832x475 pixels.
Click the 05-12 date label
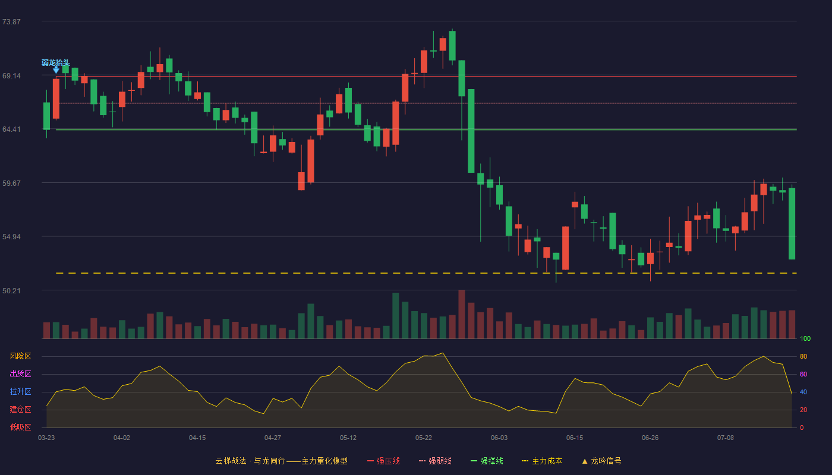[348, 438]
